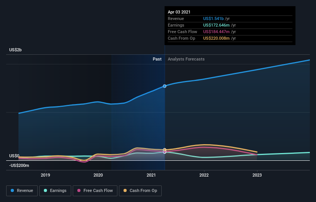
Task: Click the 2019 x-axis label
Action: click(x=45, y=175)
